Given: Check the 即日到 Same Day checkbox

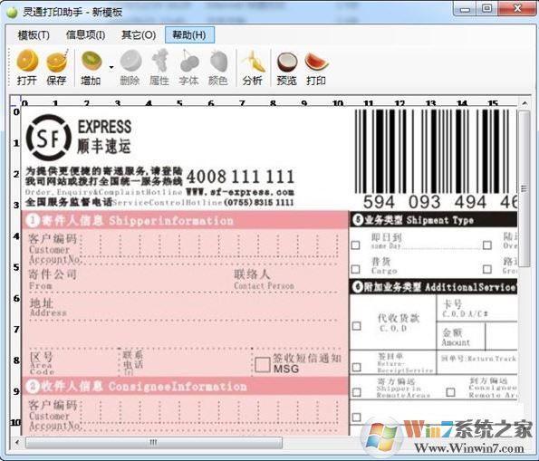Looking at the screenshot, I should [x=356, y=245].
